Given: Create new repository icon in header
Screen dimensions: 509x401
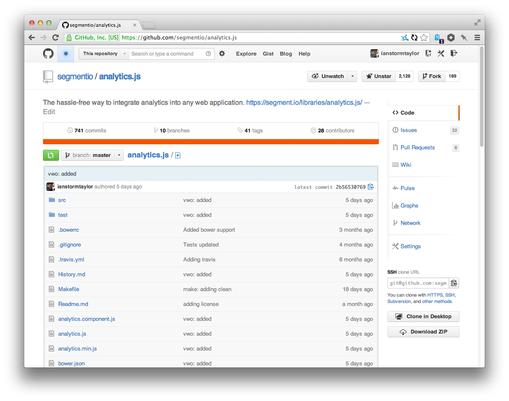Looking at the screenshot, I should 429,53.
